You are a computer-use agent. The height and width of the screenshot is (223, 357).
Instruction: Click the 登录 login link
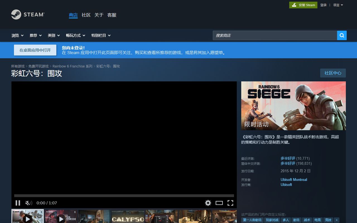tap(324, 5)
